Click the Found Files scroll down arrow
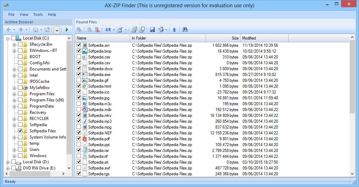 [352, 174]
